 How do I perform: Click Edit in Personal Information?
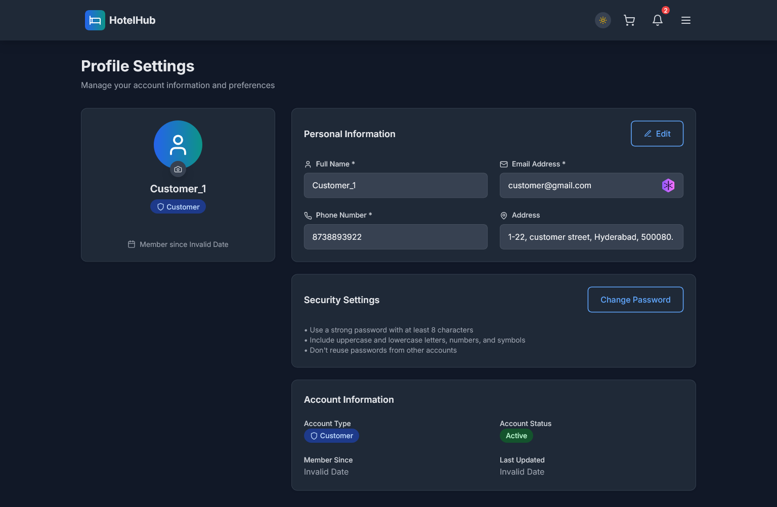coord(657,134)
